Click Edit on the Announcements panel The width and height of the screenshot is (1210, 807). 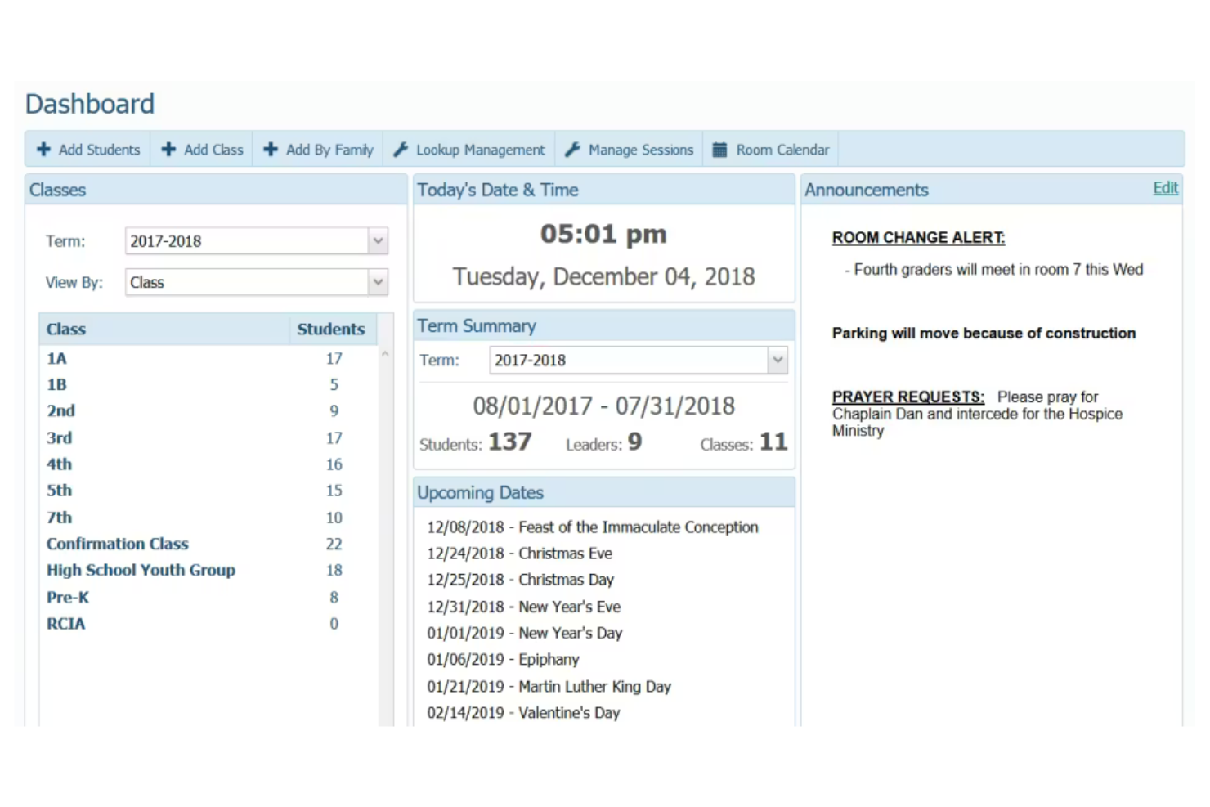tap(1165, 187)
